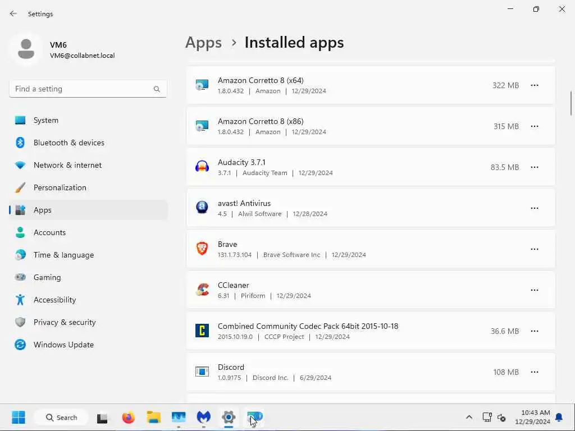Select Bluetooth & devices in sidebar
The width and height of the screenshot is (575, 431).
69,143
